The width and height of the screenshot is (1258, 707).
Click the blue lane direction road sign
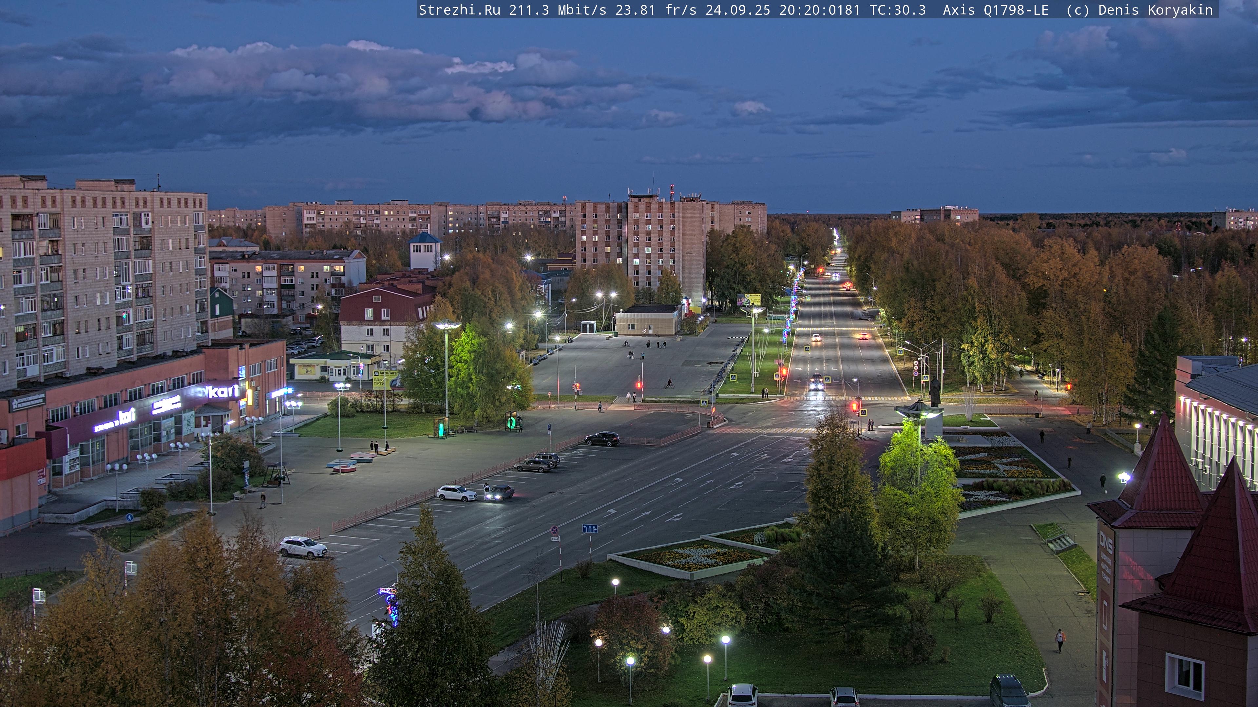point(590,528)
